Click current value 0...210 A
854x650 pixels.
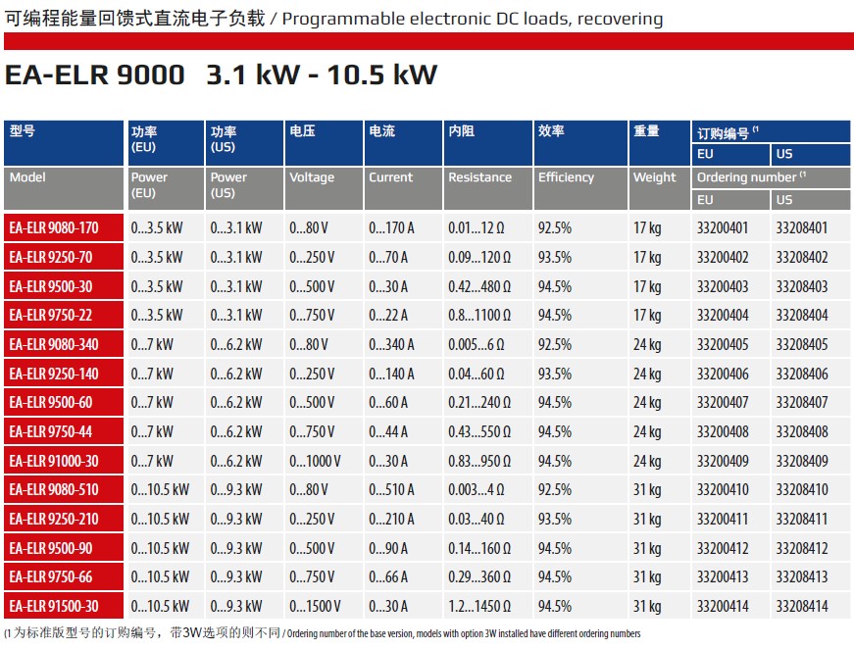(391, 519)
